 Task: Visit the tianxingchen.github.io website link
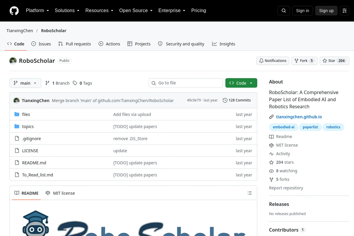tap(299, 117)
